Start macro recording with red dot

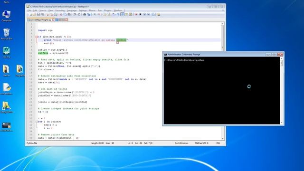(136, 14)
